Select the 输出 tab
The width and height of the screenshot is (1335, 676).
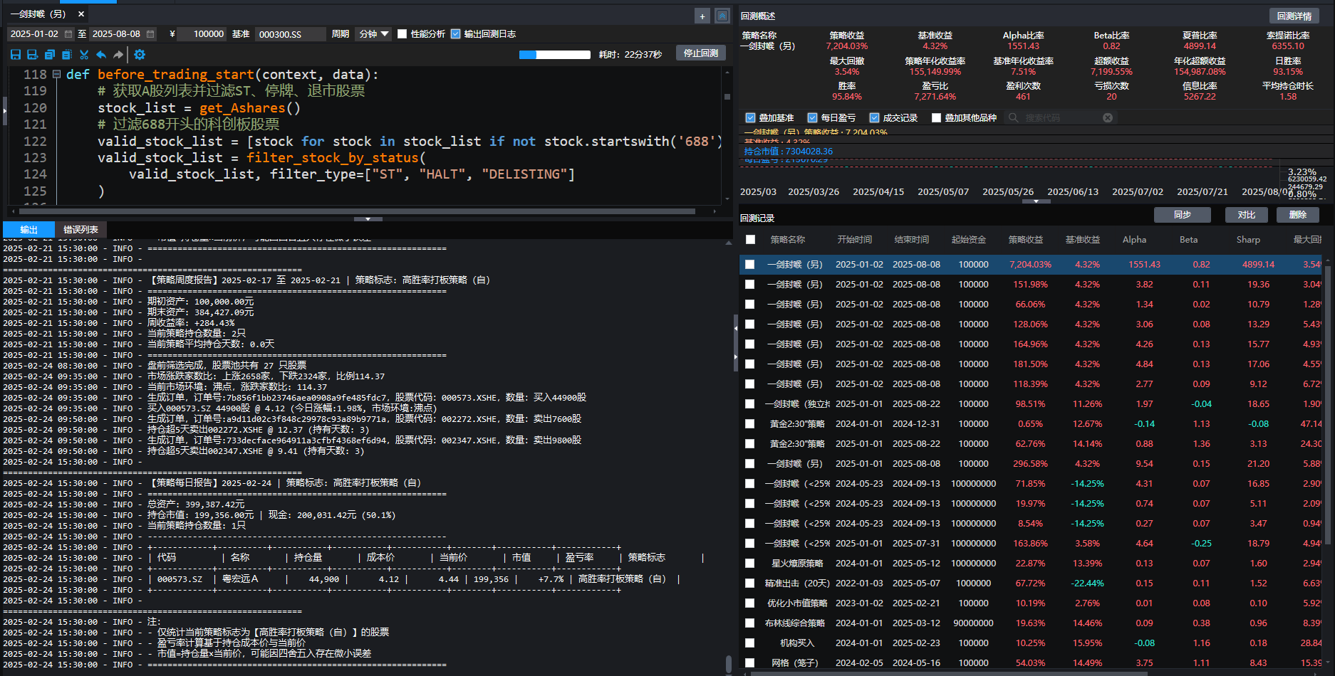coord(28,230)
